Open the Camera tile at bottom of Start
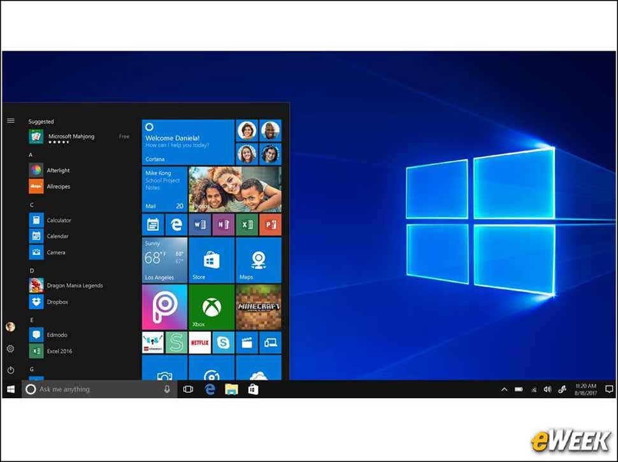This screenshot has width=618, height=462. (x=164, y=368)
